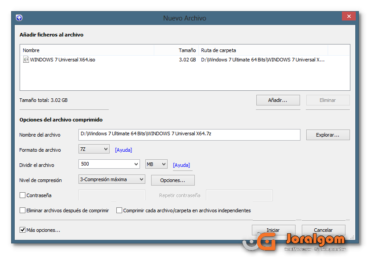Open the Nivel de compresión dropdown
The width and height of the screenshot is (370, 259).
click(x=111, y=179)
